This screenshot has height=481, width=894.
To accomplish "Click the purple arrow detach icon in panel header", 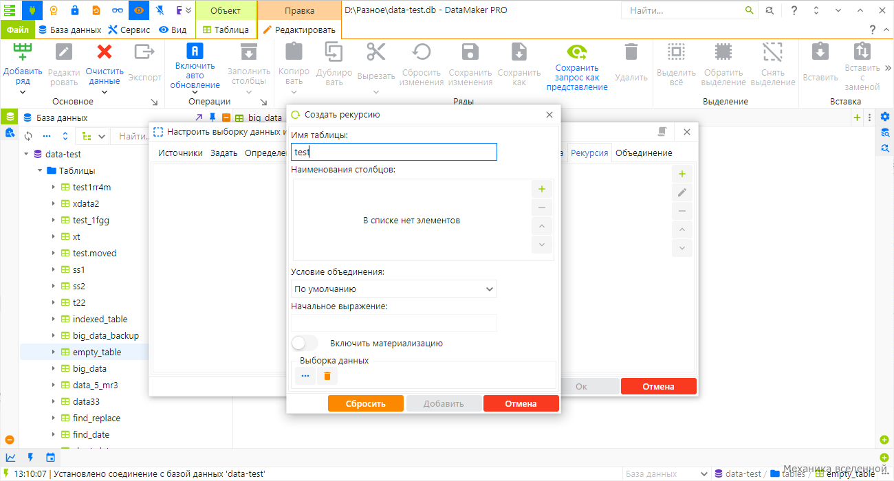I will [199, 118].
